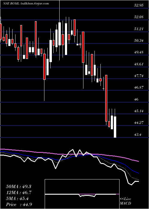
Task: Click the NSE ROML ticker label
Action: click(x=11, y=4)
